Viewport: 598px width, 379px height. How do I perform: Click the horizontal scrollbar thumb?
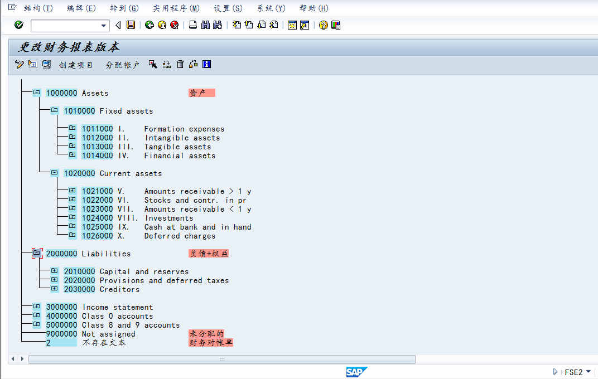click(222, 359)
